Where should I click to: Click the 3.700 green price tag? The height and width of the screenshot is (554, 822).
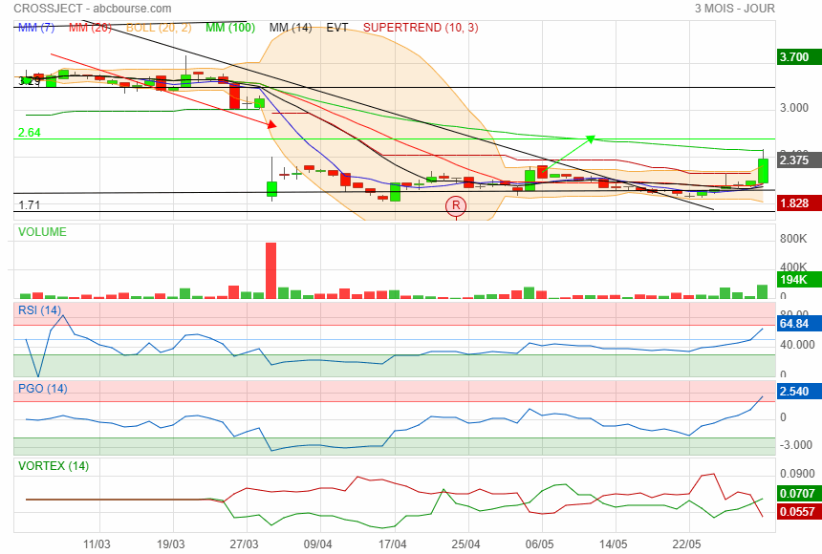[x=799, y=56]
